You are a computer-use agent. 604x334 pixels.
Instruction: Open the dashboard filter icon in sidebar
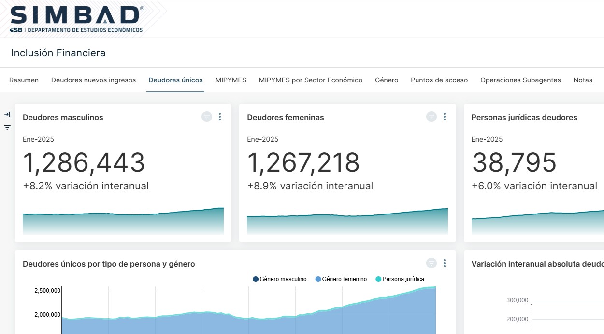coord(7,128)
